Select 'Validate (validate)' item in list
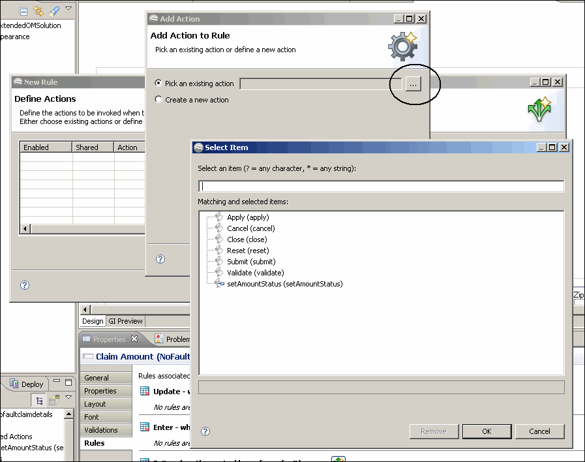Screen dimensions: 585x462 click(x=256, y=273)
